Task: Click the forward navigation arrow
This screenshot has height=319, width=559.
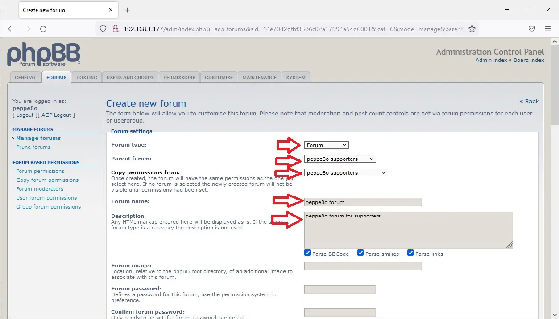Action: [x=27, y=29]
